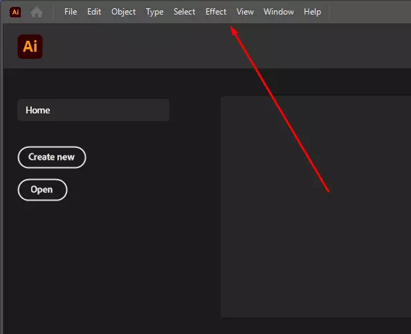Open the Edit menu
Viewport: 411px width, 334px height.
tap(94, 12)
